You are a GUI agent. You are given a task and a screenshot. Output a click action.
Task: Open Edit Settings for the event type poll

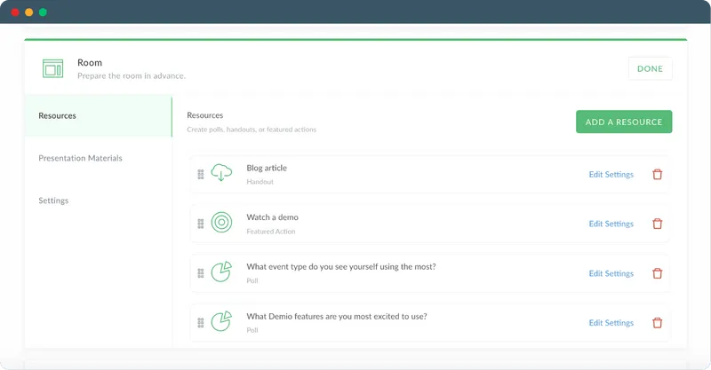pos(611,273)
